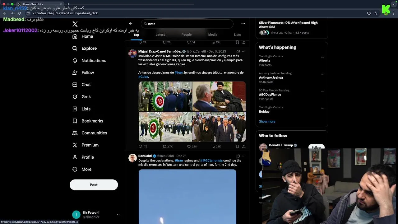Viewport: 398px width, 224px height.
Task: Open Explore in the sidebar
Action: click(85, 48)
